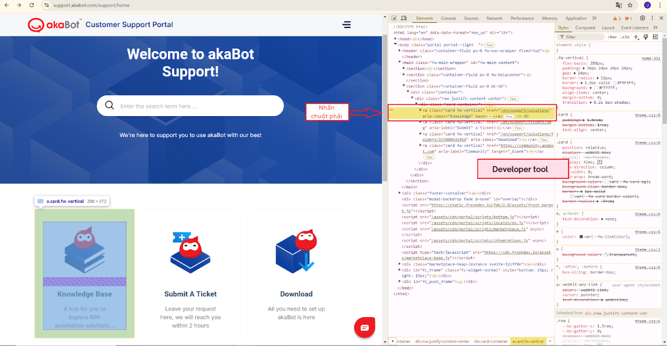Toggle the .cls element classes panel

pyautogui.click(x=625, y=37)
